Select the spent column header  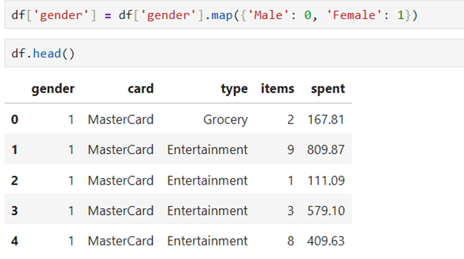click(328, 89)
